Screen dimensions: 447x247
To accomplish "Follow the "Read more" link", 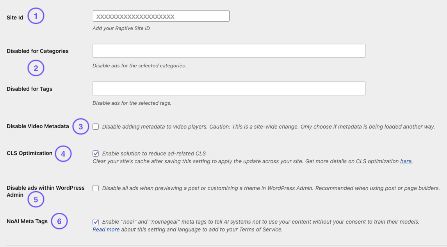I will 106,229.
